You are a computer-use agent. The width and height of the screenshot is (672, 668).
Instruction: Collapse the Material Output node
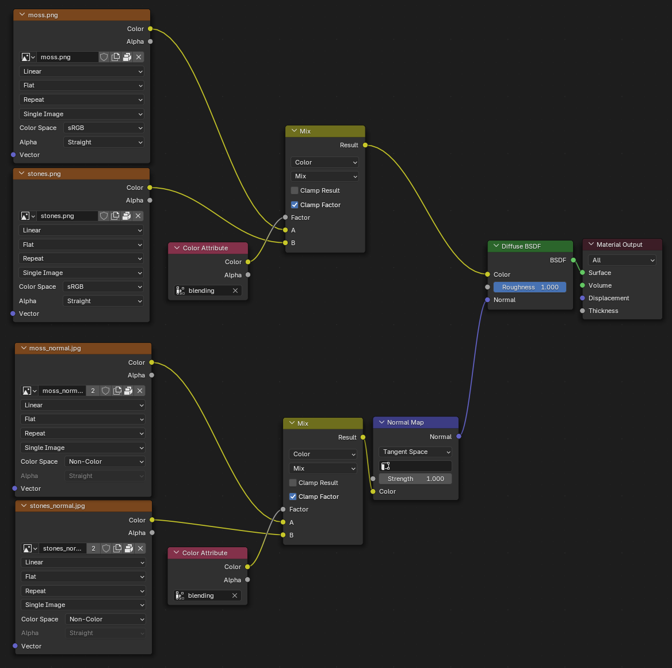click(591, 244)
